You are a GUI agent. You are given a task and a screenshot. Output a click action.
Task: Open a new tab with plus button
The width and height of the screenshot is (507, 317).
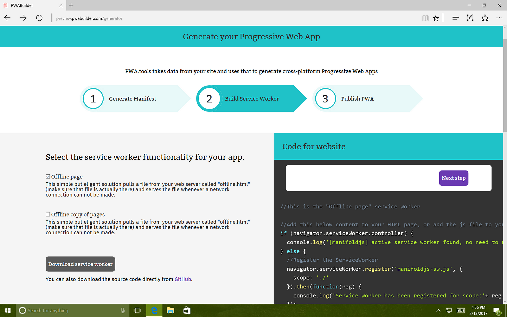71,5
